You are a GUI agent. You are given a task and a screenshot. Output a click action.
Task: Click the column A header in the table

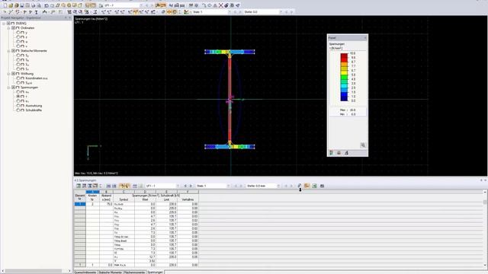(93, 192)
